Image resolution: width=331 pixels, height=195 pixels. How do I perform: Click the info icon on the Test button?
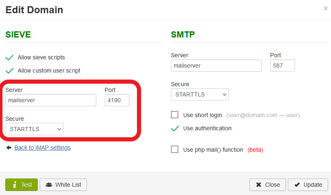(x=14, y=185)
